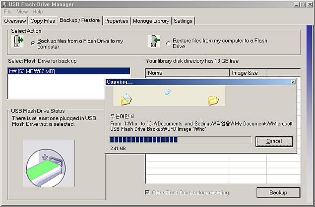Open the View menu
The image size is (315, 207).
coord(22,11)
